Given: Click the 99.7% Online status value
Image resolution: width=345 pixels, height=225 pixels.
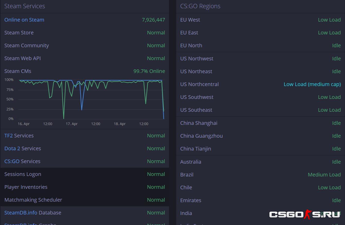Looking at the screenshot, I should pos(149,71).
